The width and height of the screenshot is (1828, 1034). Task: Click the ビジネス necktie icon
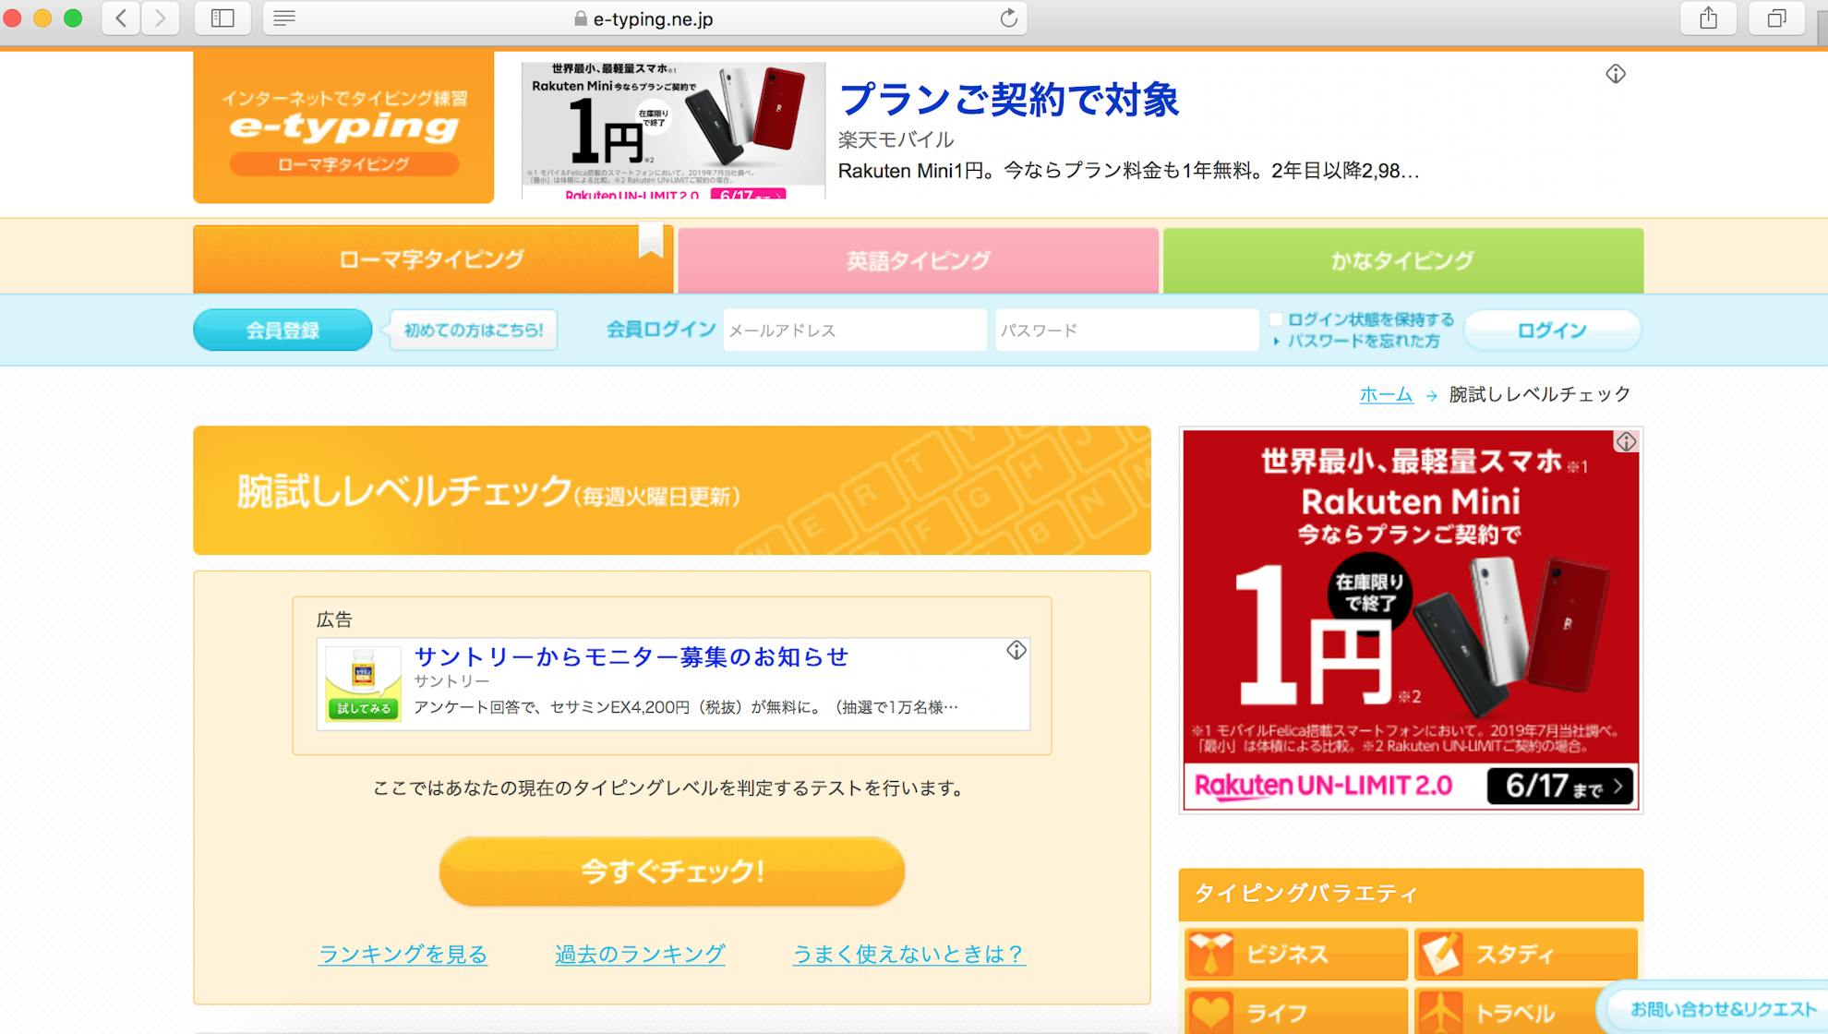1210,955
